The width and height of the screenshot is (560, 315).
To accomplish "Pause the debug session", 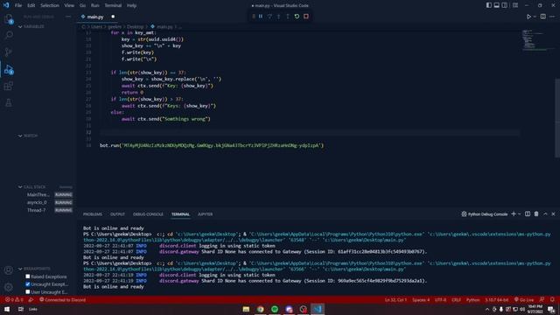I will pos(261,17).
